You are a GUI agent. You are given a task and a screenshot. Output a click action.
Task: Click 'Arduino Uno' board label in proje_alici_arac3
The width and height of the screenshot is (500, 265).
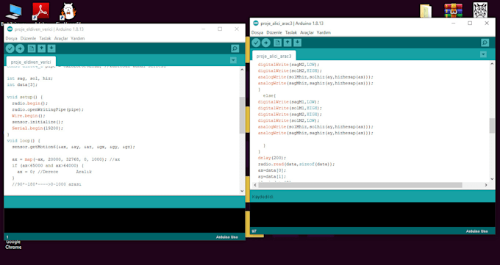pyautogui.click(x=476, y=231)
